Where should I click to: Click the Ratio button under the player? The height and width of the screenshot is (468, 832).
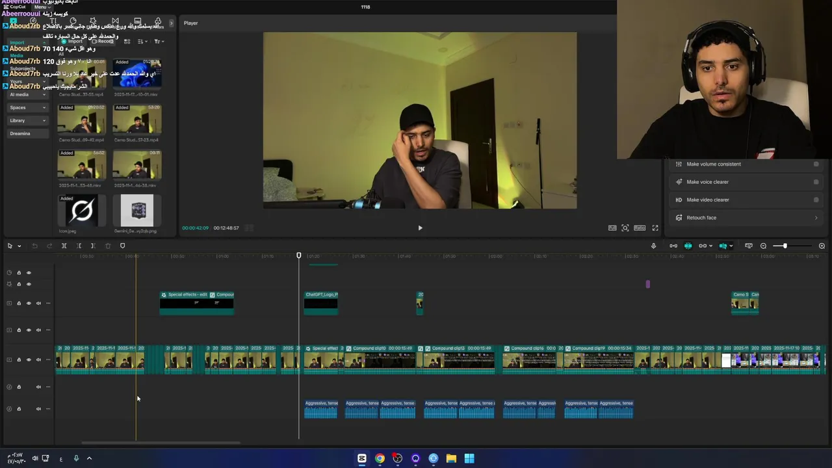pos(640,227)
